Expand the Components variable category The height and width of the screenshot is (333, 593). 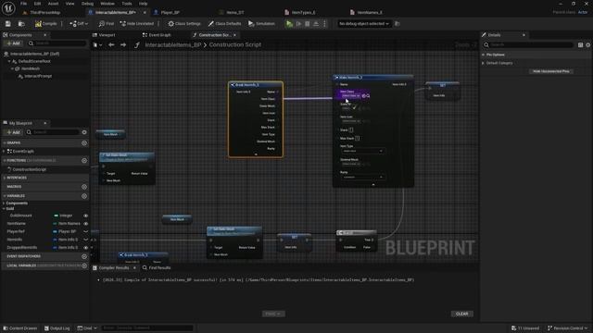[4, 203]
